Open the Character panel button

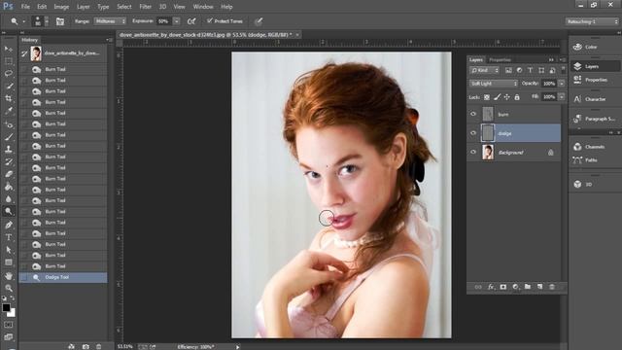point(594,99)
